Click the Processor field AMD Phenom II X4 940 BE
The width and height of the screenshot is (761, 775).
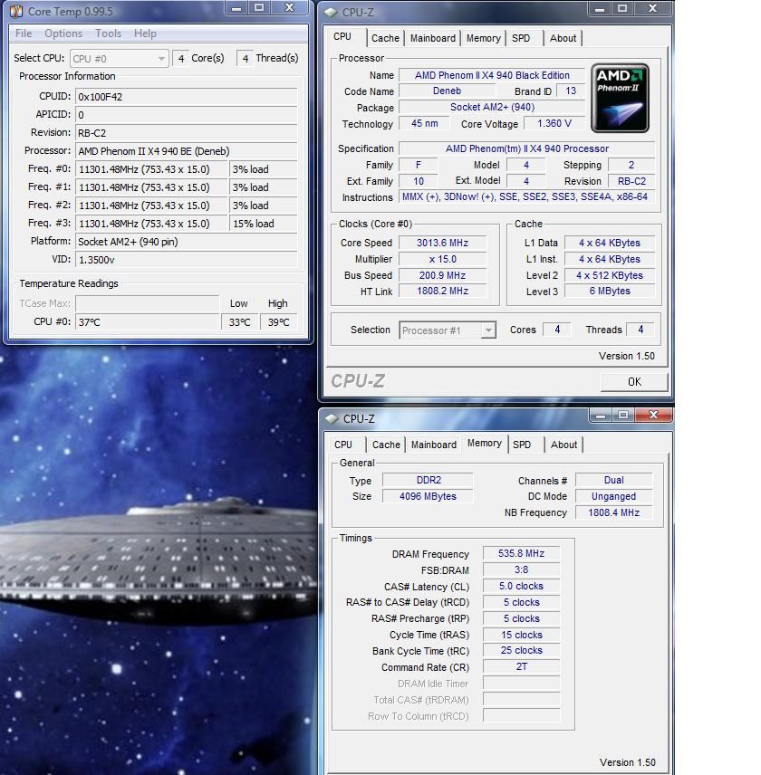click(186, 151)
